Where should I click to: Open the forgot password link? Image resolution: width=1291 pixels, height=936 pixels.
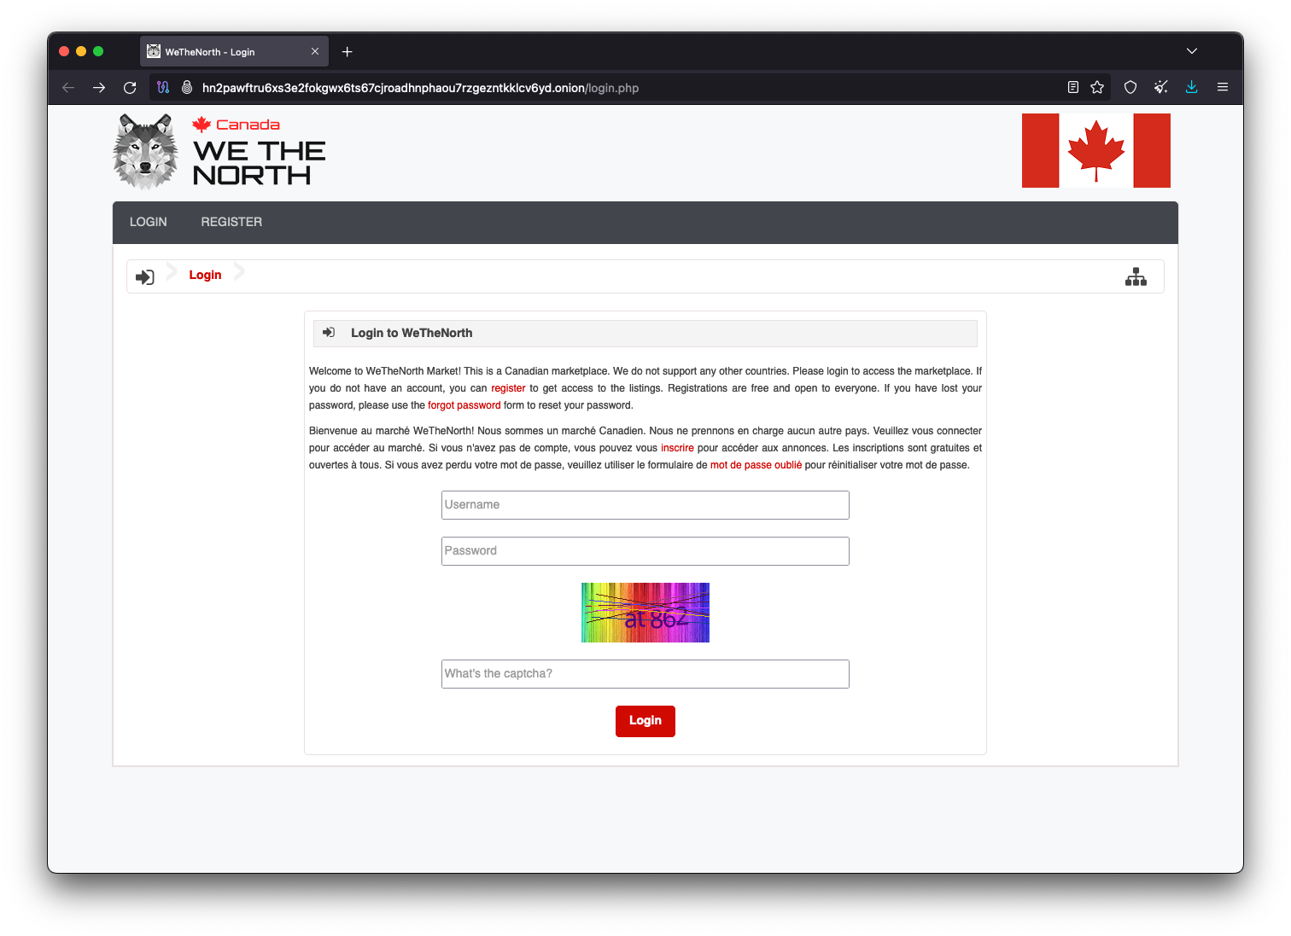[464, 404]
